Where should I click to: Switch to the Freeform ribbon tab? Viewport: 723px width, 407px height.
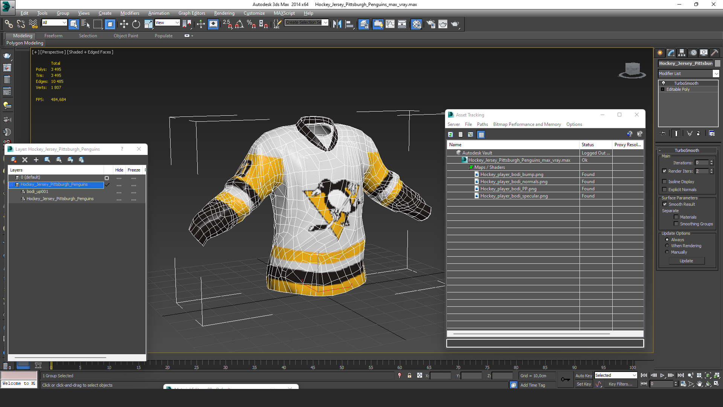coord(53,36)
